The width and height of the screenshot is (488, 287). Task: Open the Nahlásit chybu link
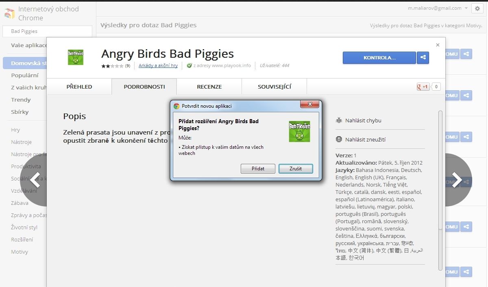click(363, 120)
